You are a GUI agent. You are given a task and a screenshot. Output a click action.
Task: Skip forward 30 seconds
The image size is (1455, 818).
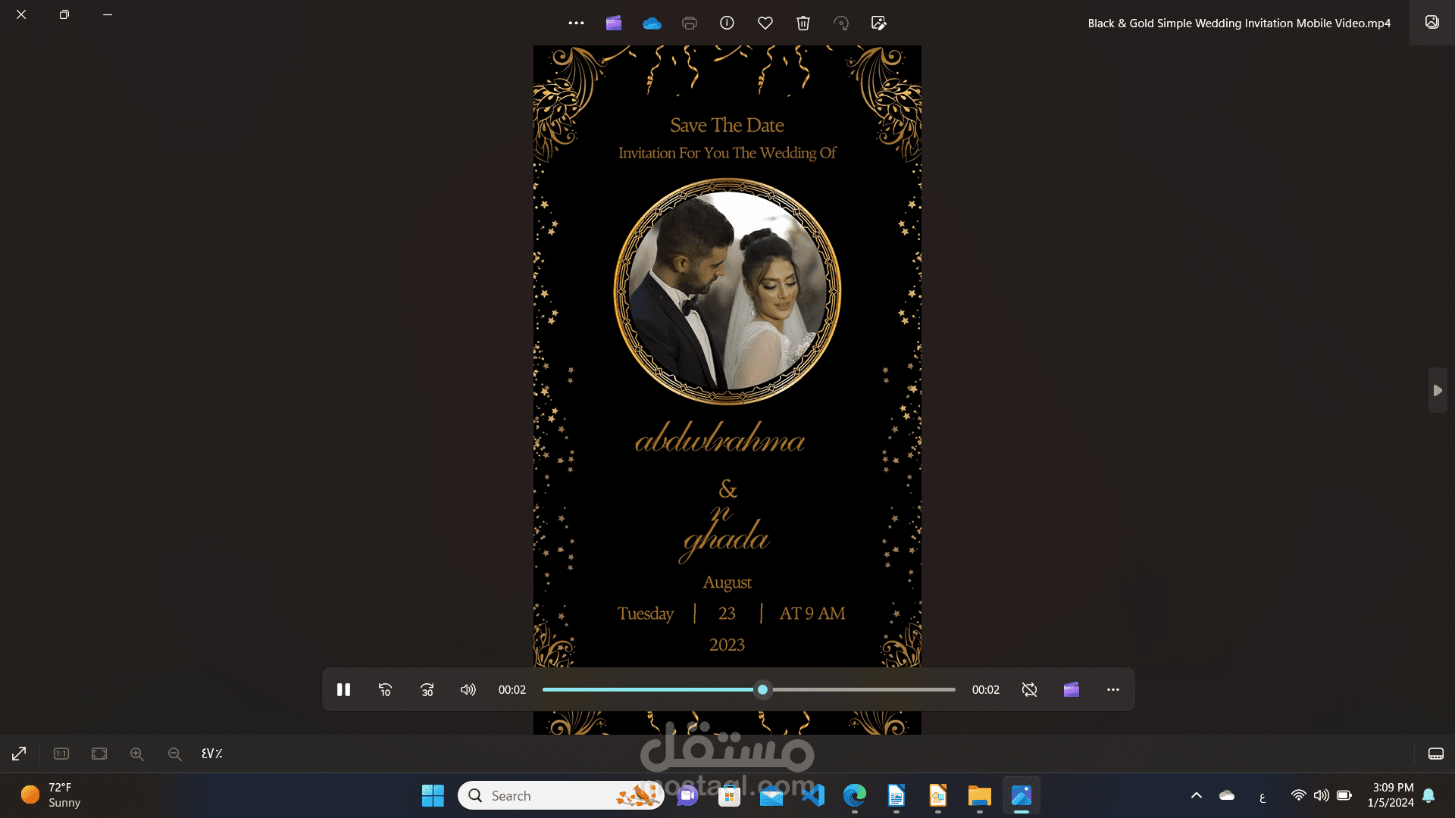[427, 690]
